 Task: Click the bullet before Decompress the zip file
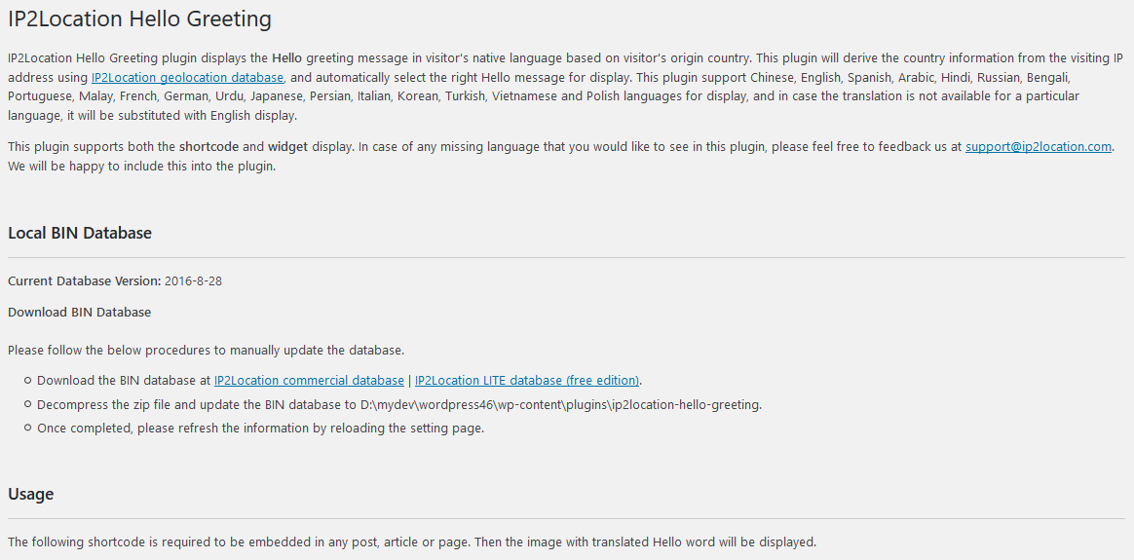[x=27, y=404]
